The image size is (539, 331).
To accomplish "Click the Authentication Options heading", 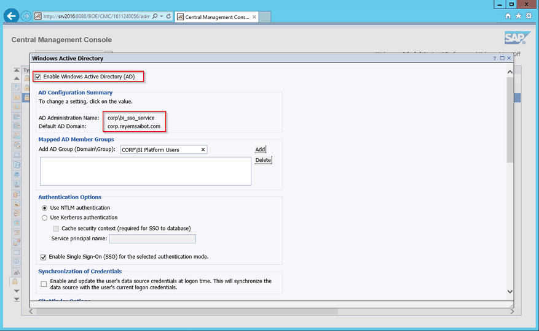I will coord(70,197).
